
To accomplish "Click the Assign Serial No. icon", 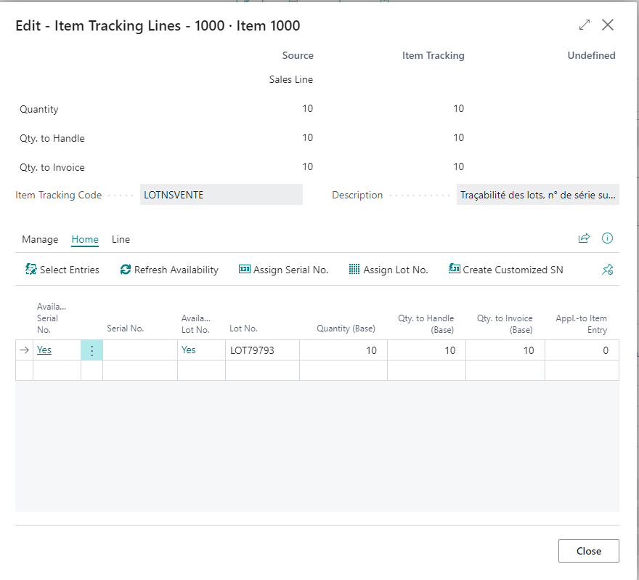I will 245,270.
